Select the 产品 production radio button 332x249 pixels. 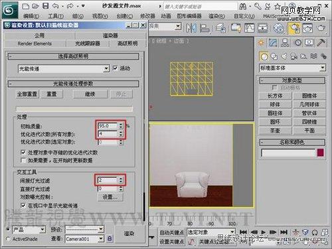coord(9,229)
